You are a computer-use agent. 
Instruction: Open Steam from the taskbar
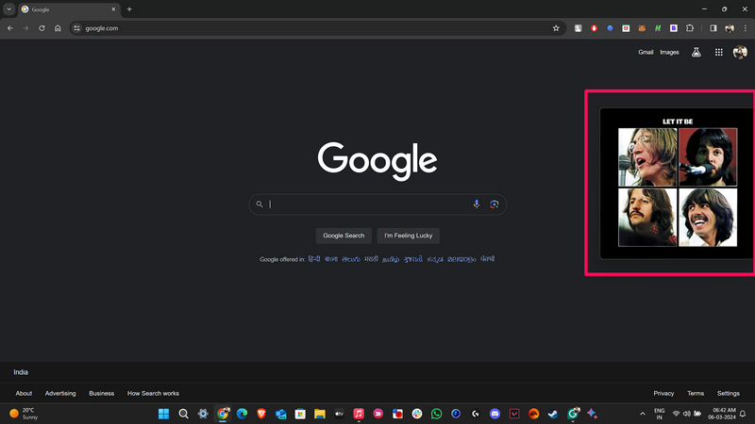pos(553,414)
